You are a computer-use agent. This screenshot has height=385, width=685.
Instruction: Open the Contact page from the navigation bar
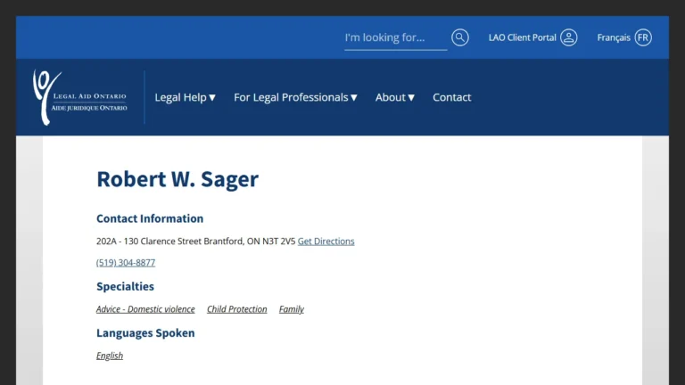[451, 97]
